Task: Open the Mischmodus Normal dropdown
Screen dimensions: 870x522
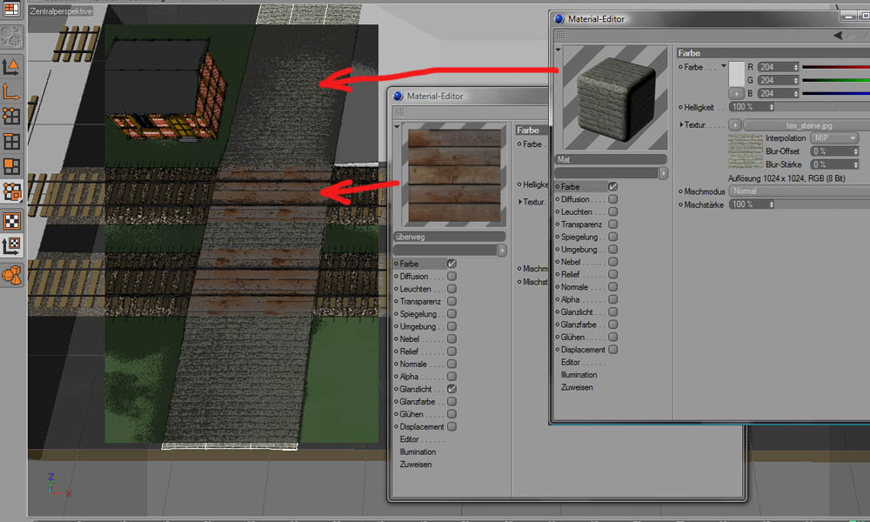Action: pyautogui.click(x=792, y=191)
